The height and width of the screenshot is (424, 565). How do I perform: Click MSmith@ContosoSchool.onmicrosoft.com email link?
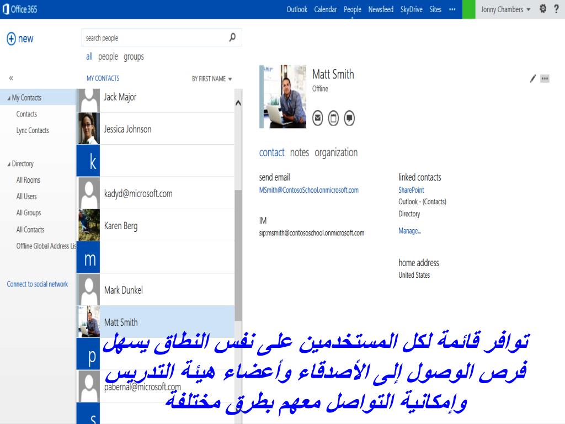[x=309, y=190]
